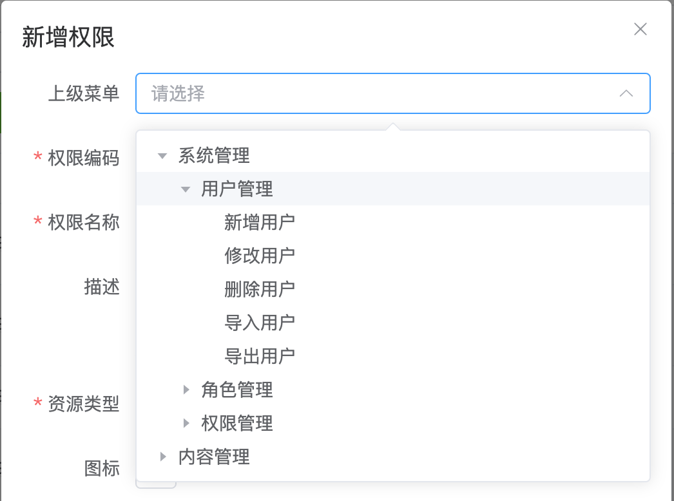Pick the 修改用户 option
This screenshot has width=674, height=501.
260,256
